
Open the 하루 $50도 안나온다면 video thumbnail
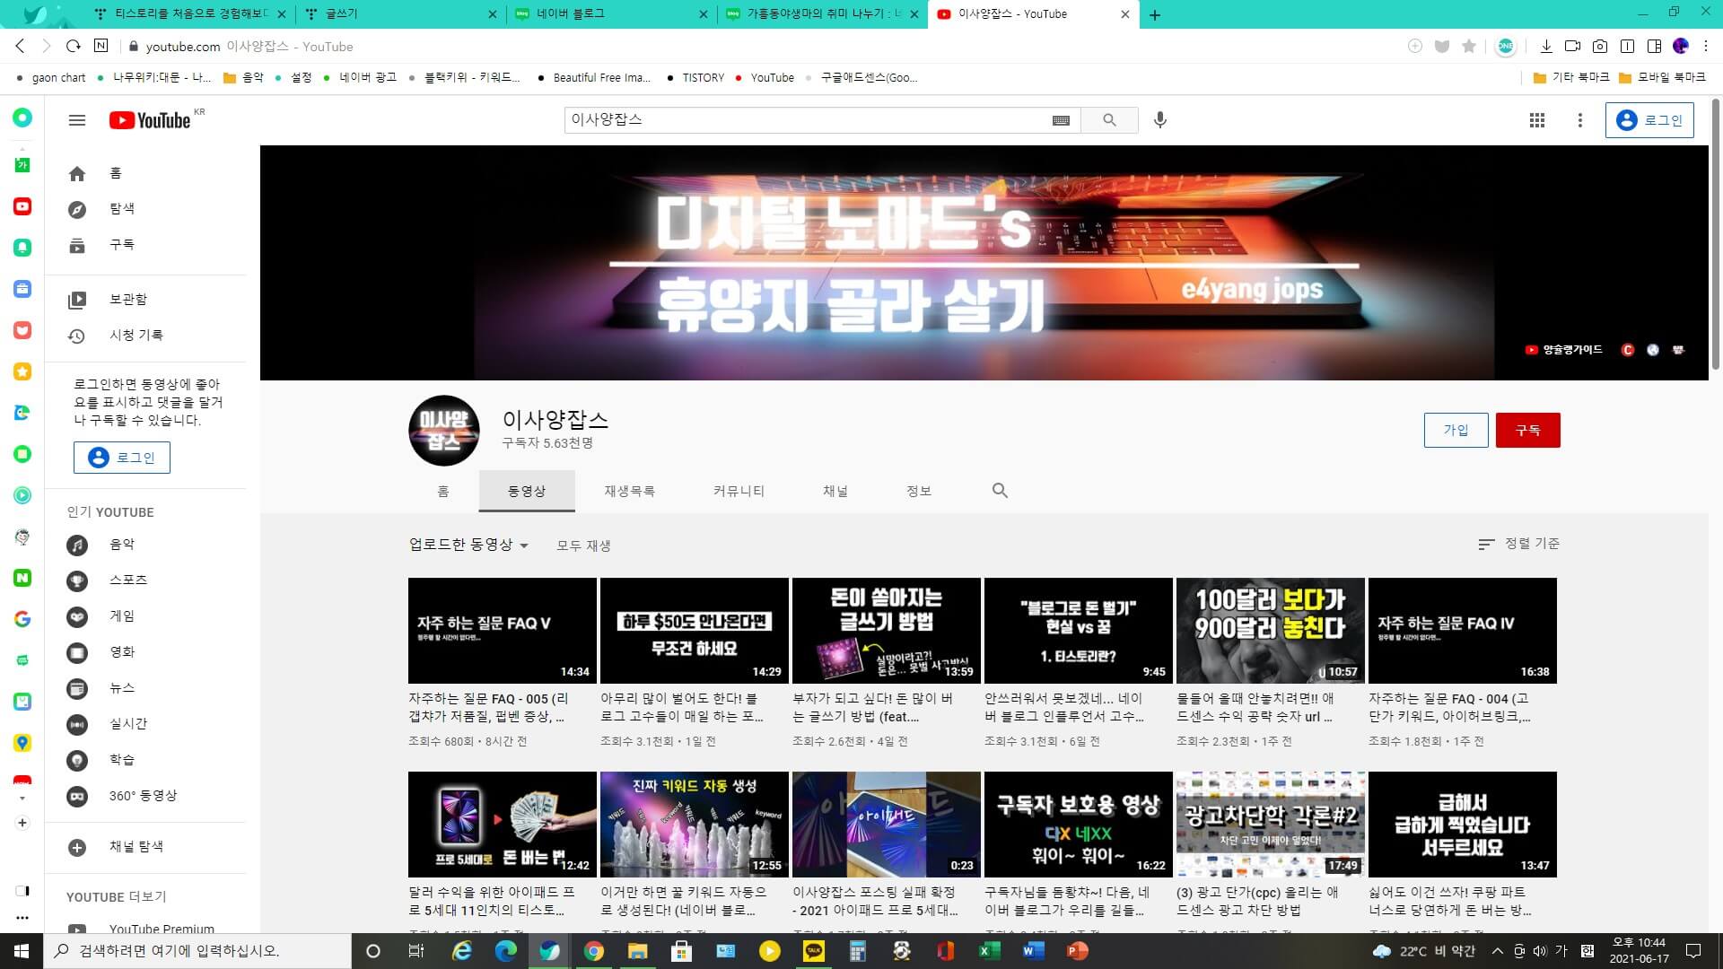click(695, 631)
